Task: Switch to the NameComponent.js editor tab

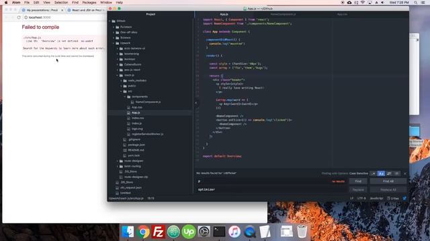Action: click(x=283, y=14)
